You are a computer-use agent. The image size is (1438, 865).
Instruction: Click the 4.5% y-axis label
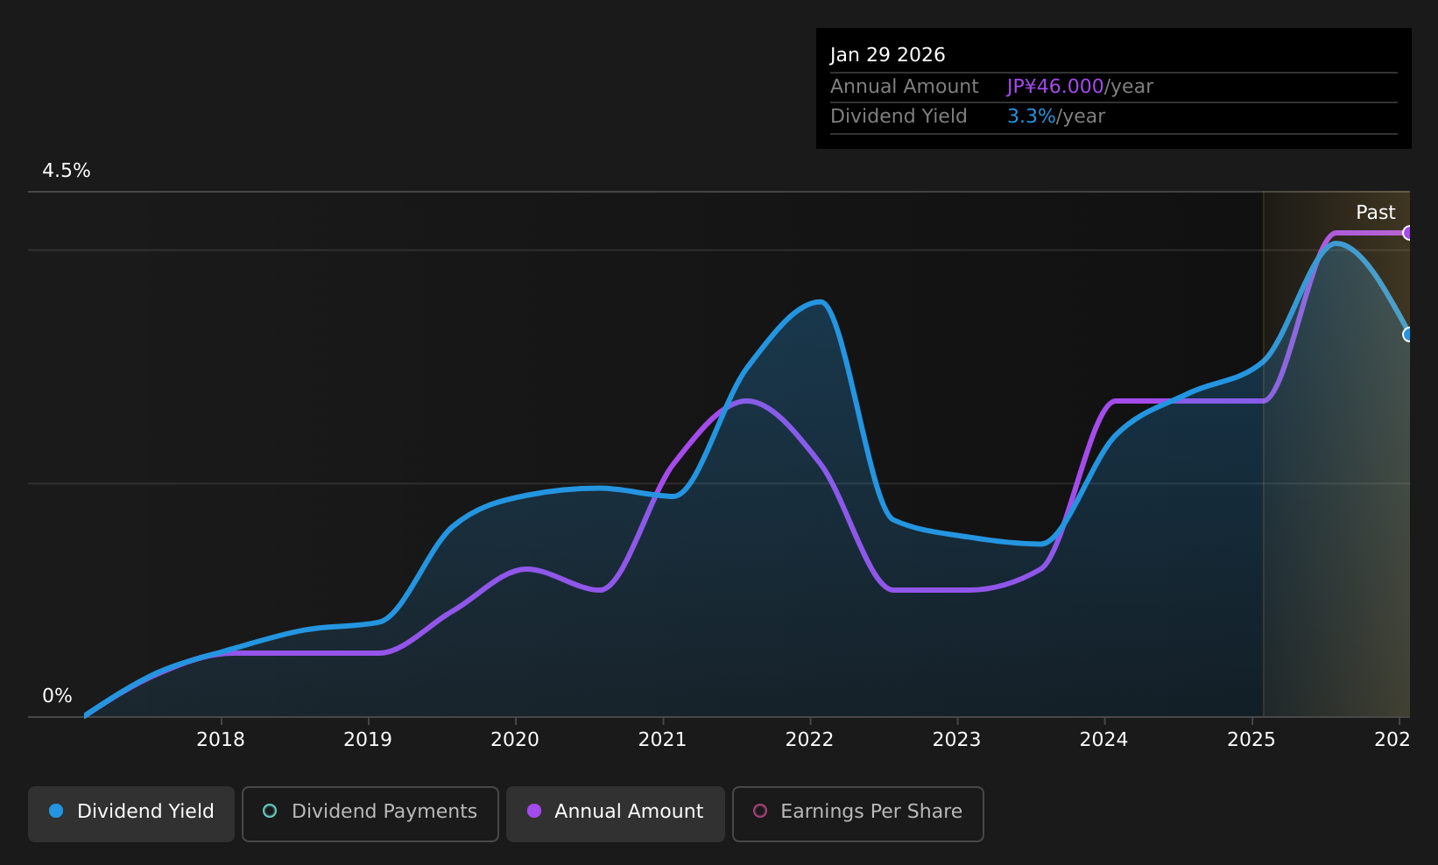coord(67,171)
